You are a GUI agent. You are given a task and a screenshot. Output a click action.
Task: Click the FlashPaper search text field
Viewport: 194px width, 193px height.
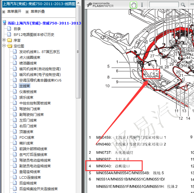(164, 5)
